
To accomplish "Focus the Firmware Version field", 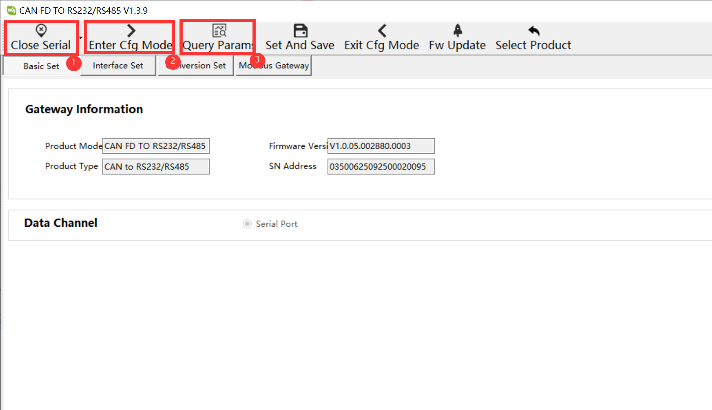I will (x=381, y=146).
